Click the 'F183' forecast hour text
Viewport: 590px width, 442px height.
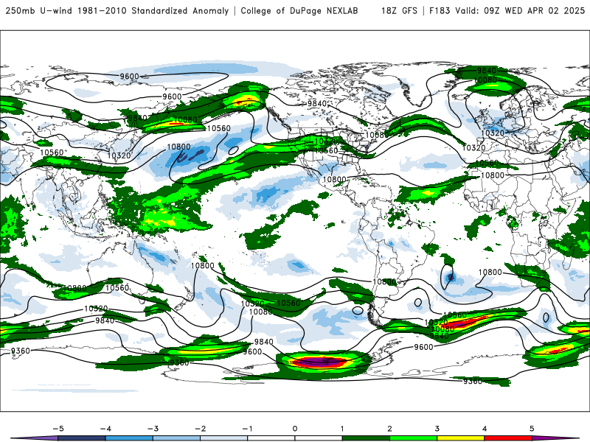click(440, 10)
